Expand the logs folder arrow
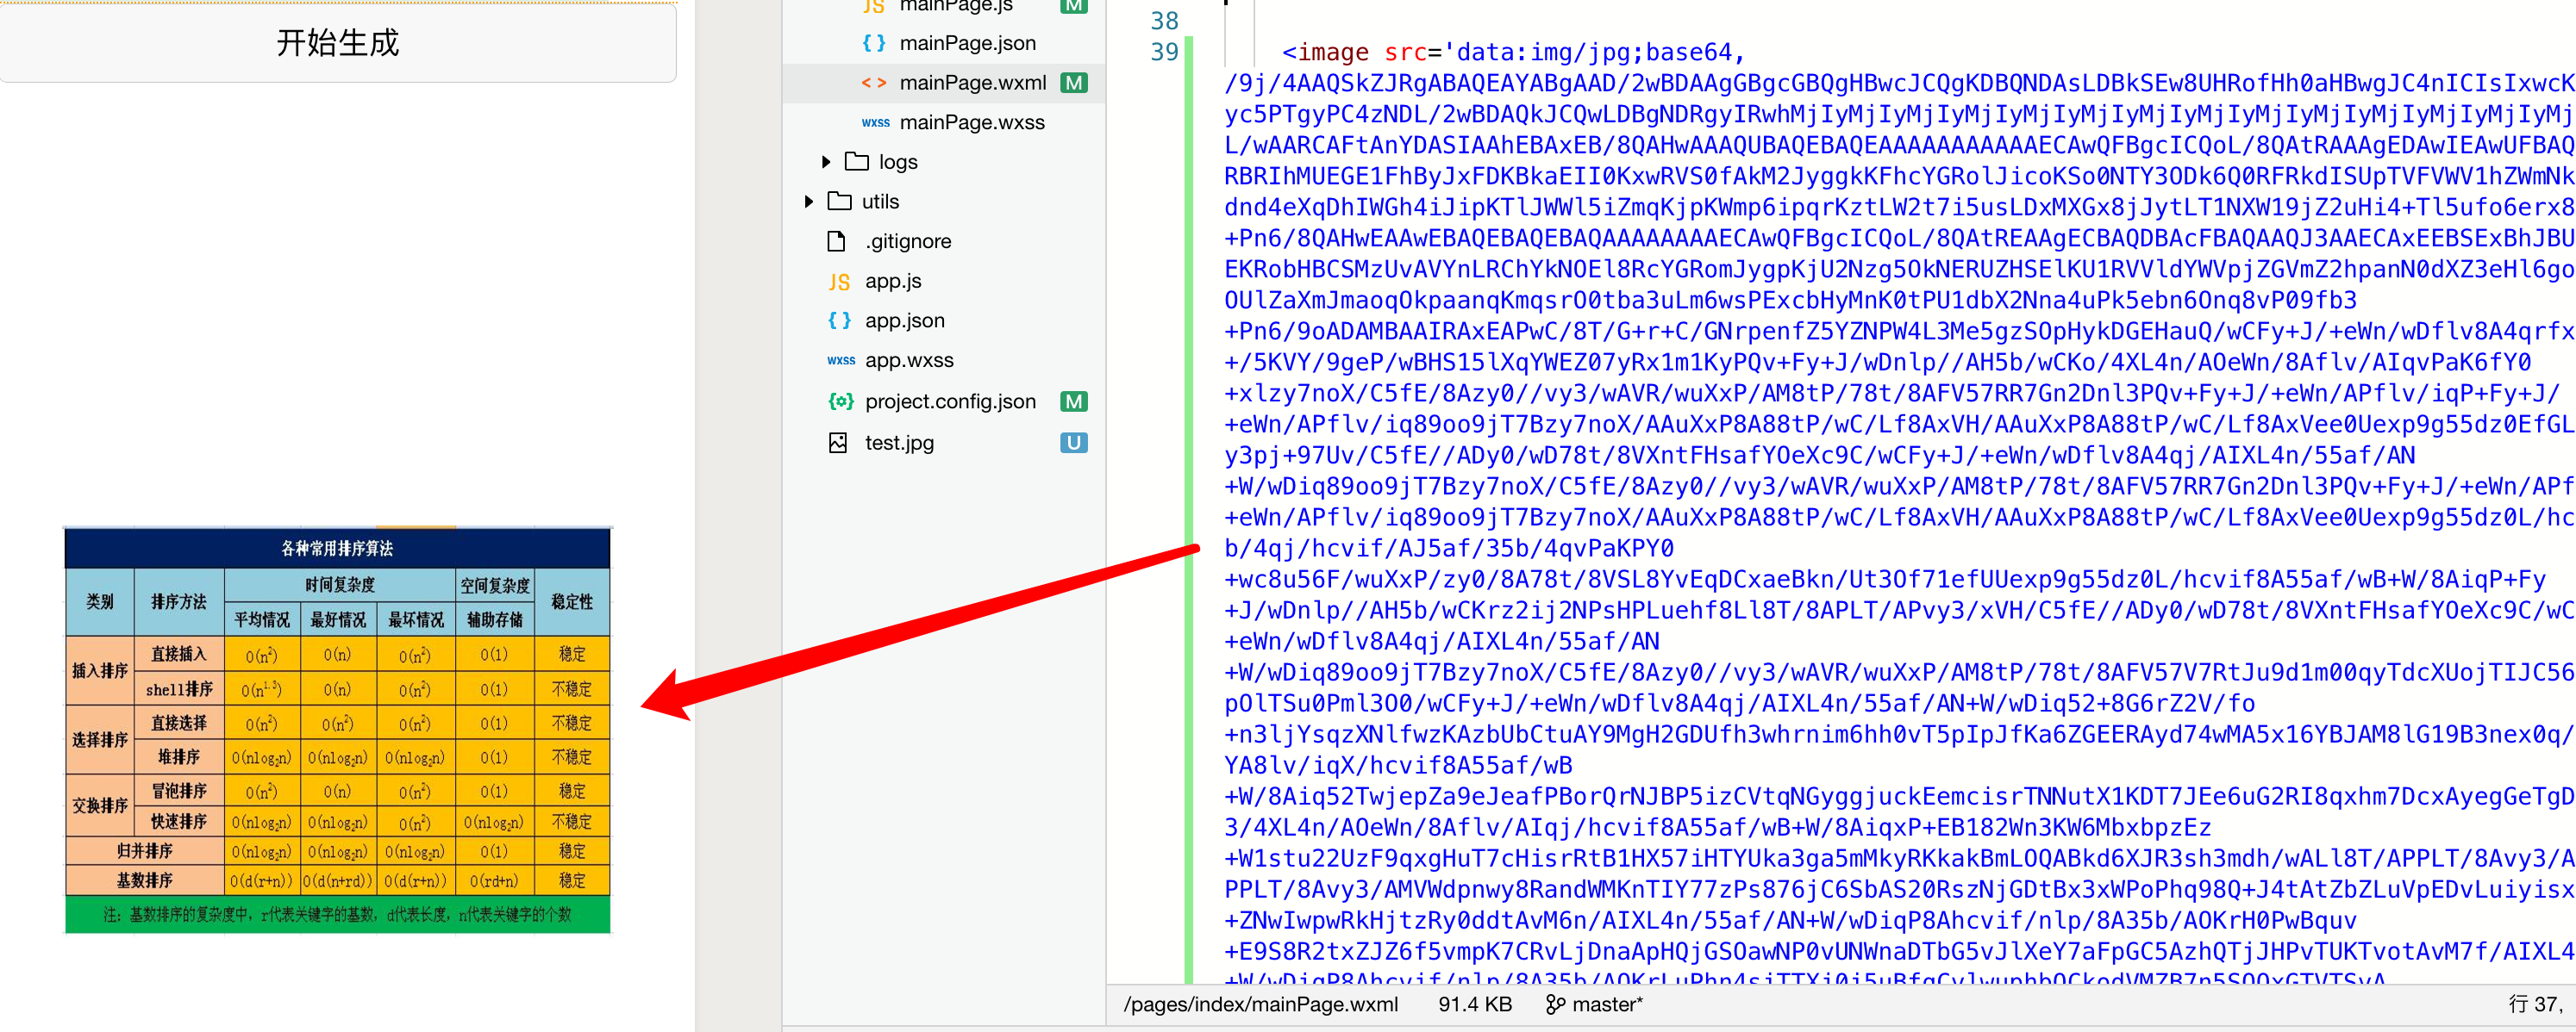2576x1032 pixels. pyautogui.click(x=826, y=162)
